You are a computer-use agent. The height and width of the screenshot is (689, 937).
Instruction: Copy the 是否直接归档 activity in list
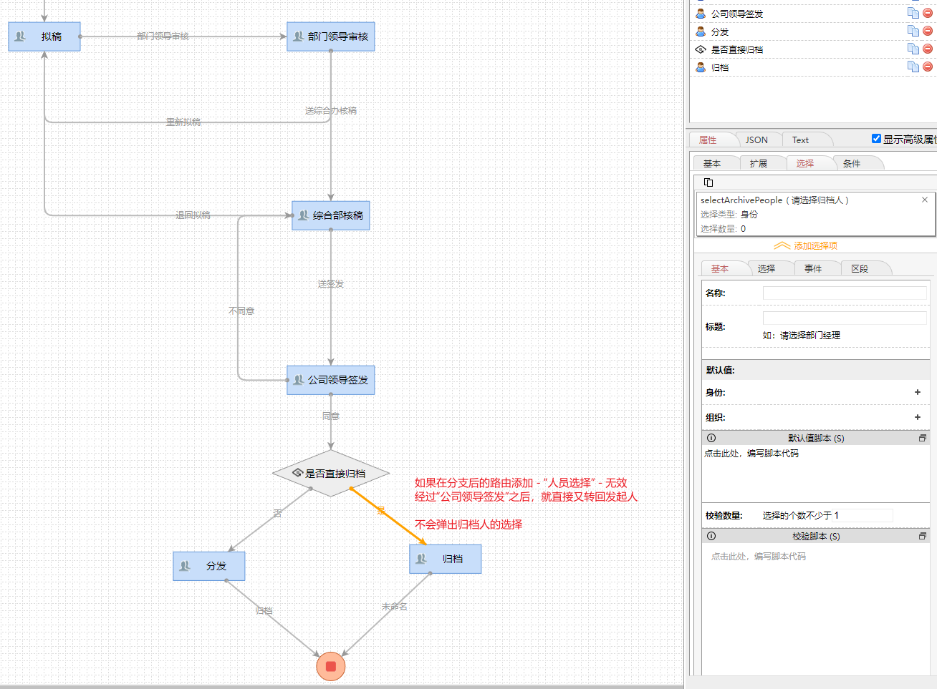pyautogui.click(x=913, y=49)
